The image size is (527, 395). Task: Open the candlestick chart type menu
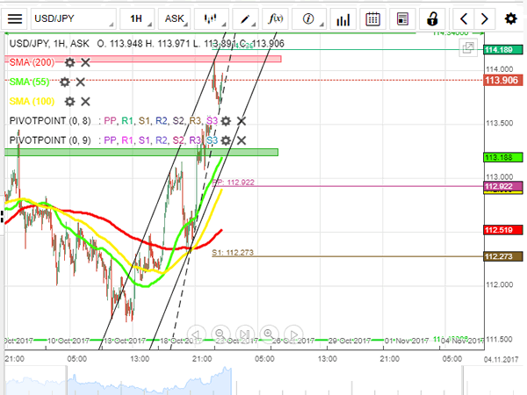209,18
